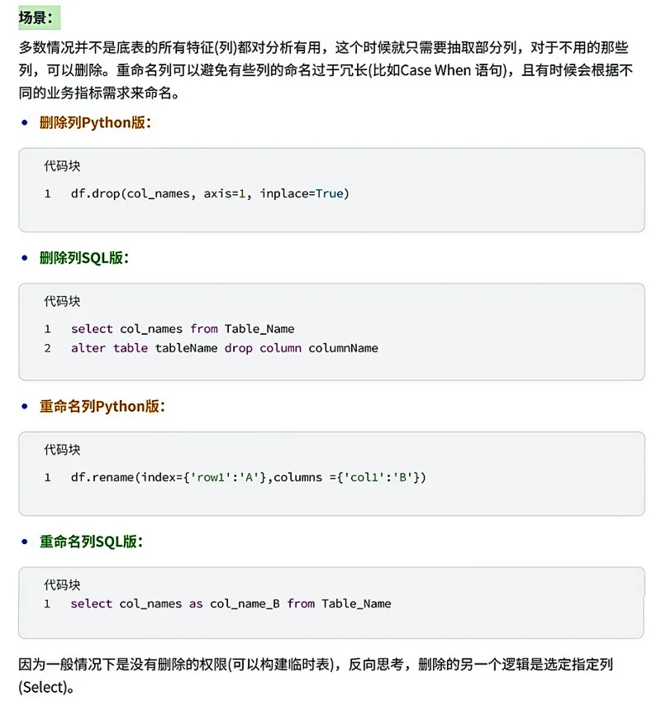Screen dimensions: 661x711
Task: Click the df.drop code line
Action: click(x=210, y=193)
